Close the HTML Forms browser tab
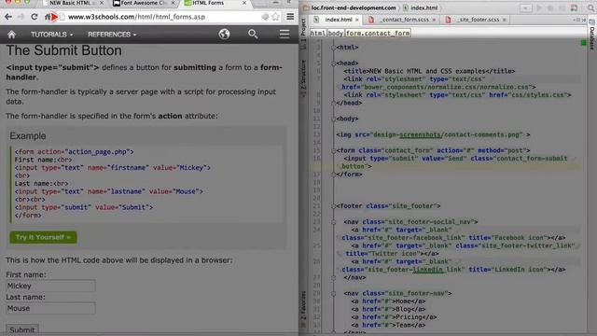This screenshot has width=597, height=336. pyautogui.click(x=244, y=3)
